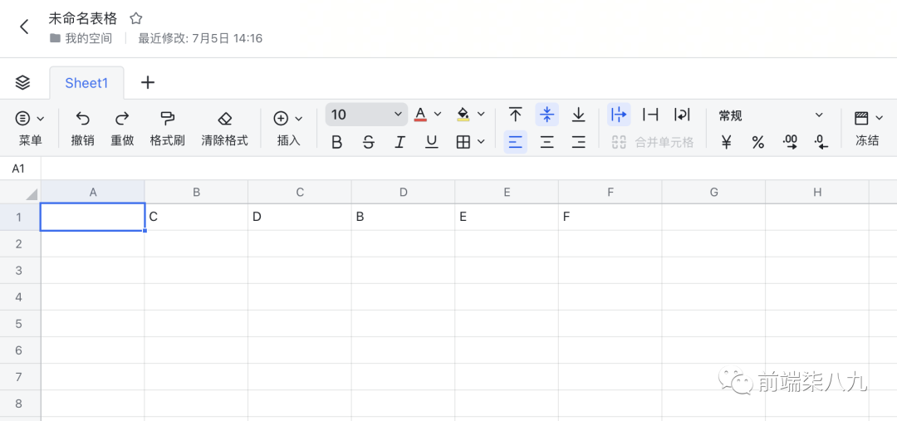Toggle strikethrough formatting

click(369, 142)
